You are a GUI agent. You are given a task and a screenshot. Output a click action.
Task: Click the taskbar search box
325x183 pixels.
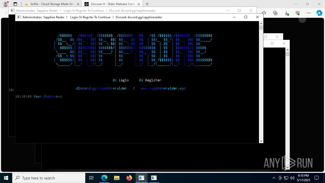point(49,178)
